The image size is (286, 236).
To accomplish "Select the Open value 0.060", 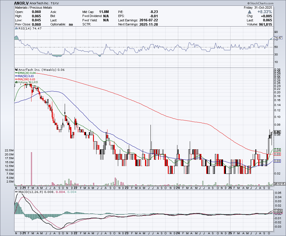I will point(36,12).
